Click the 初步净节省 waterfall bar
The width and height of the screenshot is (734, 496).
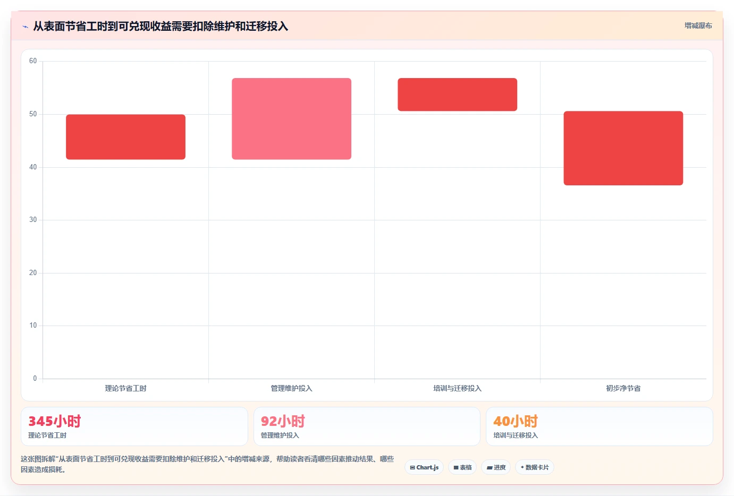623,148
